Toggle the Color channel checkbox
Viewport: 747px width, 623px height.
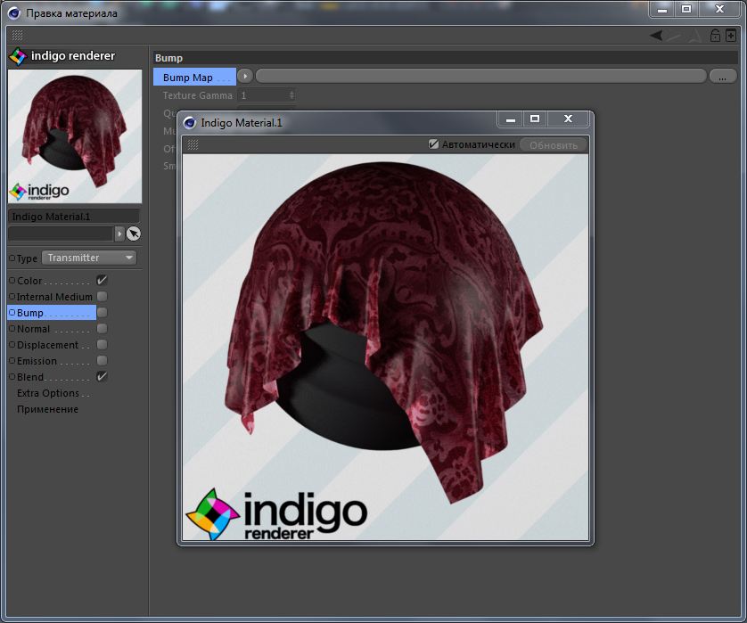tap(102, 280)
